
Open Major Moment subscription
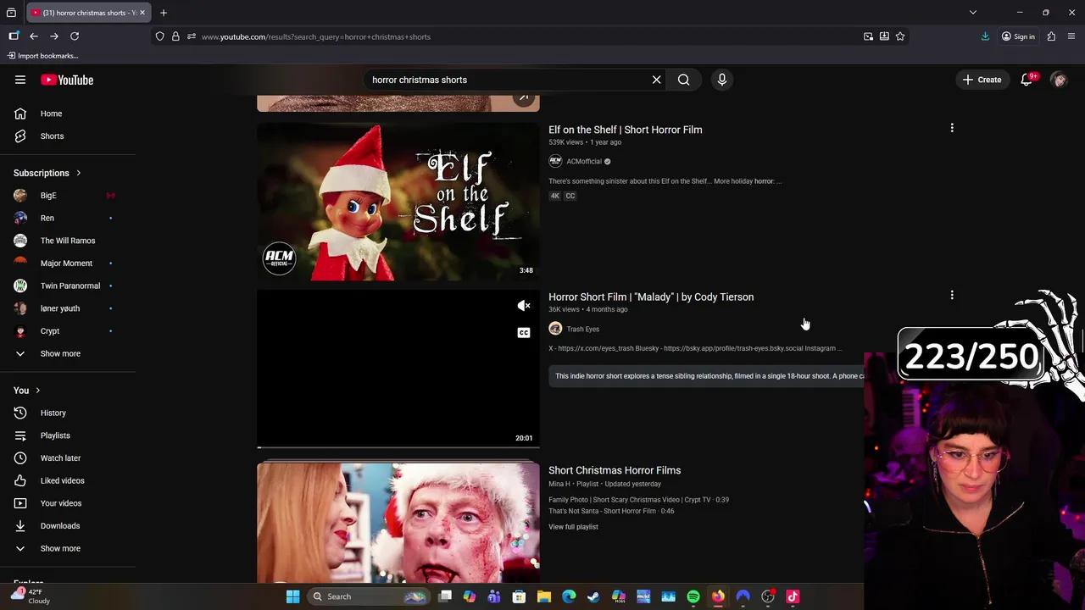tap(68, 263)
